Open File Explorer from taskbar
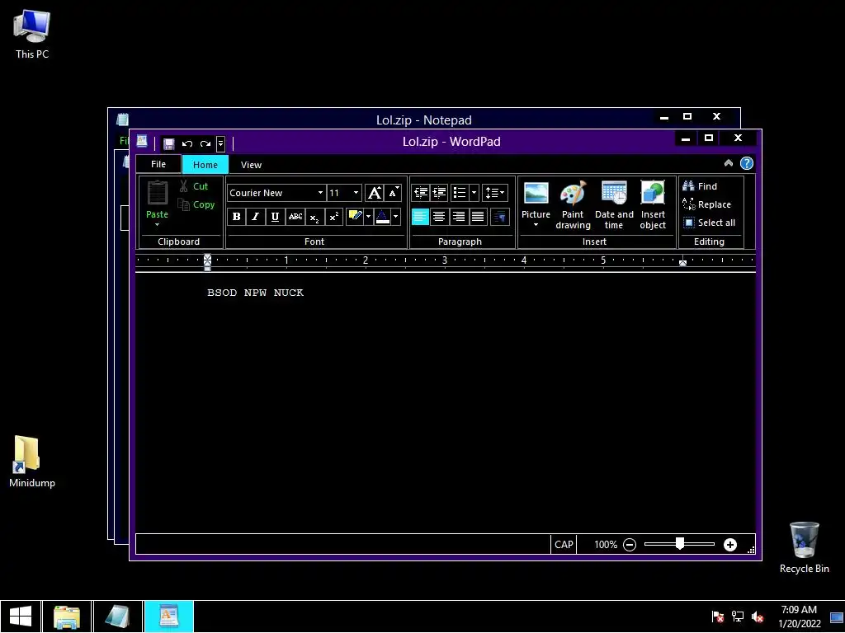845x633 pixels. coord(67,617)
